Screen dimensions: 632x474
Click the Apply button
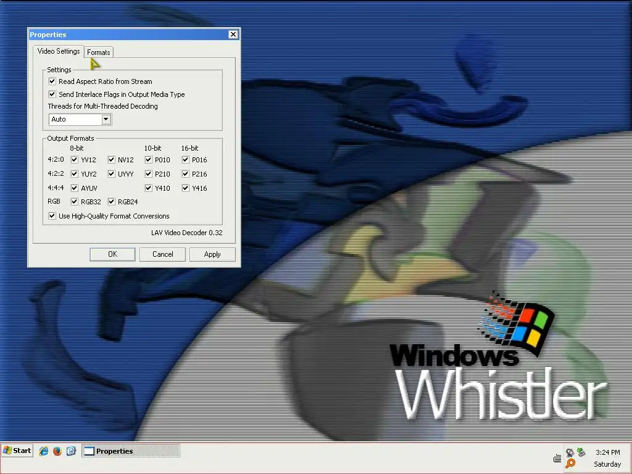[212, 254]
